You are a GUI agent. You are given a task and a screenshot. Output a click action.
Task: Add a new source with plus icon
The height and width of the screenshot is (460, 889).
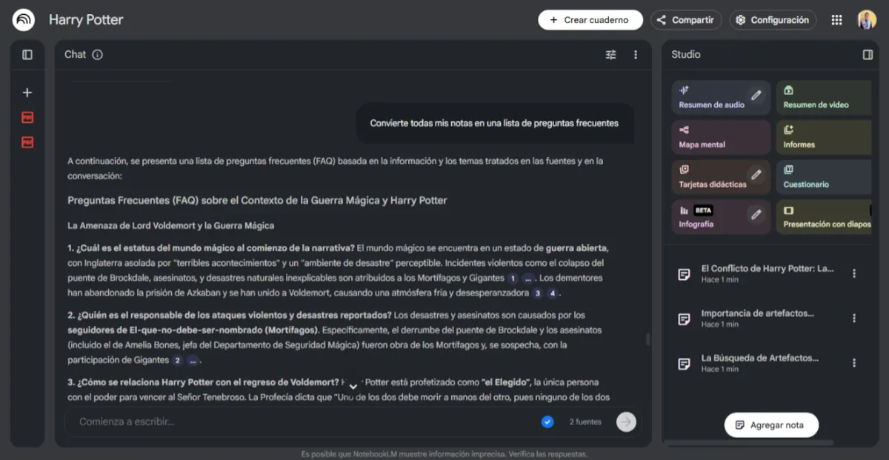(x=27, y=93)
